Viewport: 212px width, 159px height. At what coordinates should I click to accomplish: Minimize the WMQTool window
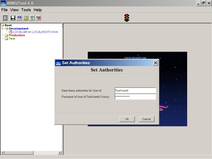pyautogui.click(x=198, y=3)
